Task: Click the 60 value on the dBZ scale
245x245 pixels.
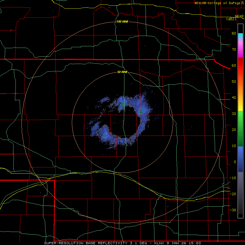Action: pyautogui.click(x=234, y=65)
